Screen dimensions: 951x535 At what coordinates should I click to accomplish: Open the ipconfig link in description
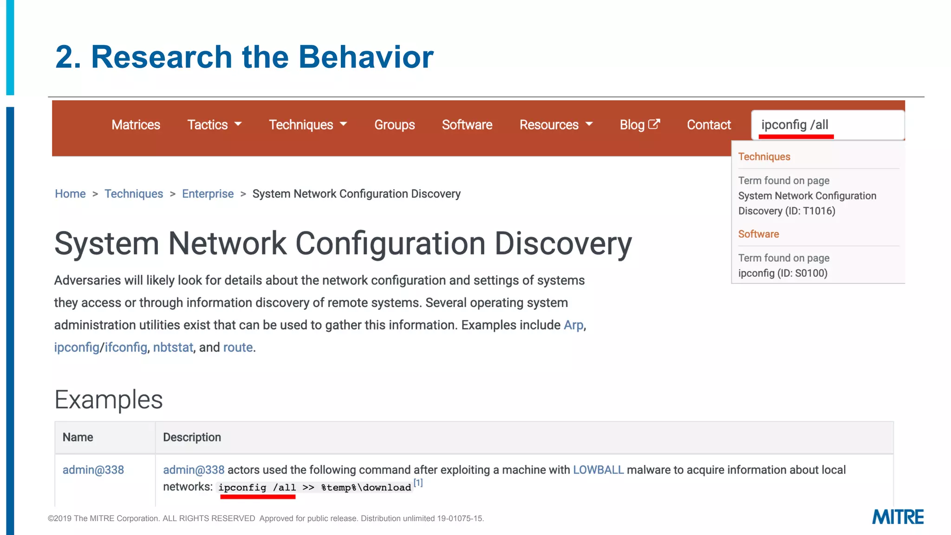[77, 347]
